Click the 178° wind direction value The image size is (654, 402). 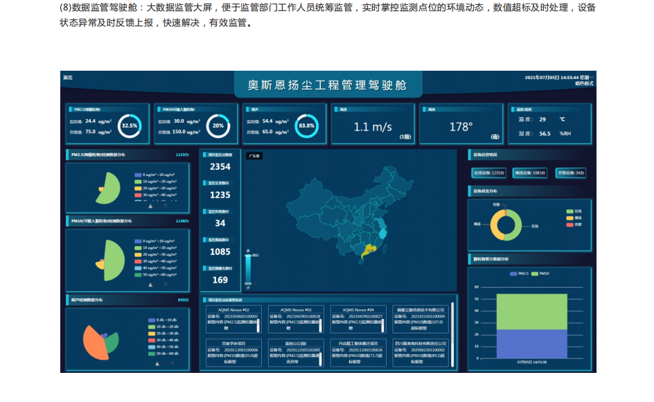461,127
